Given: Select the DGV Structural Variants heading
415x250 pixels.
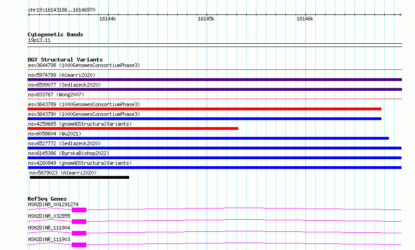Looking at the screenshot, I should point(65,60).
